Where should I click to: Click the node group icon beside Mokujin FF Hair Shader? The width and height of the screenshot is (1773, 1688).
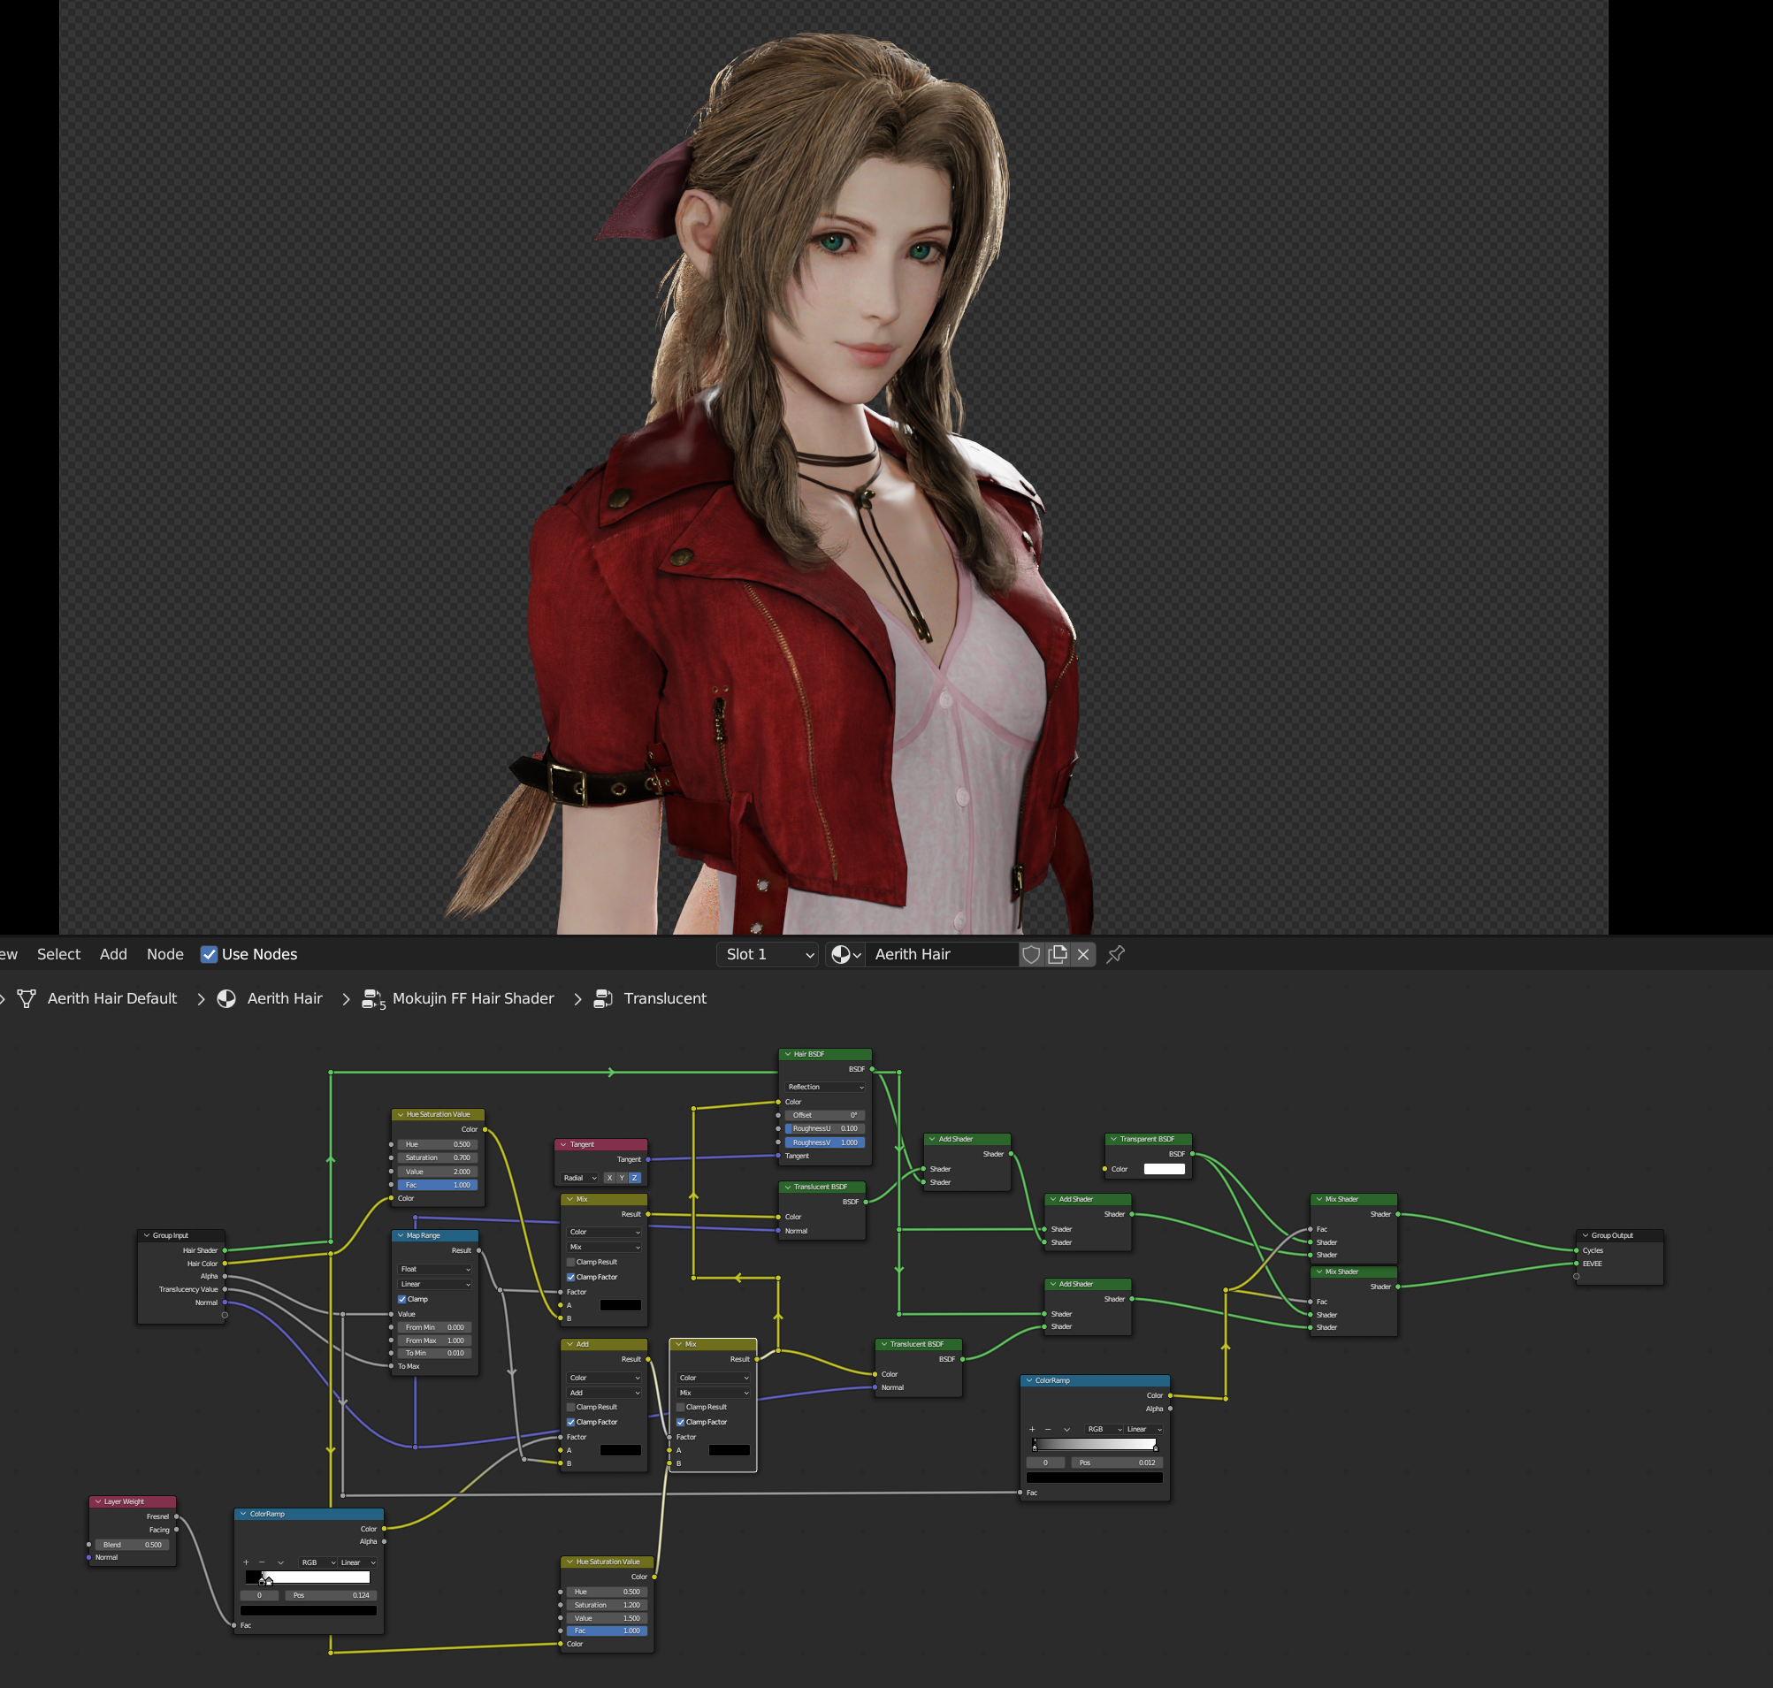tap(372, 999)
